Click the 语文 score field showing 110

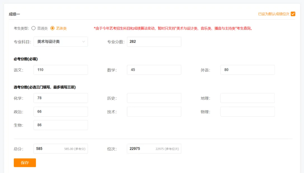[61, 69]
